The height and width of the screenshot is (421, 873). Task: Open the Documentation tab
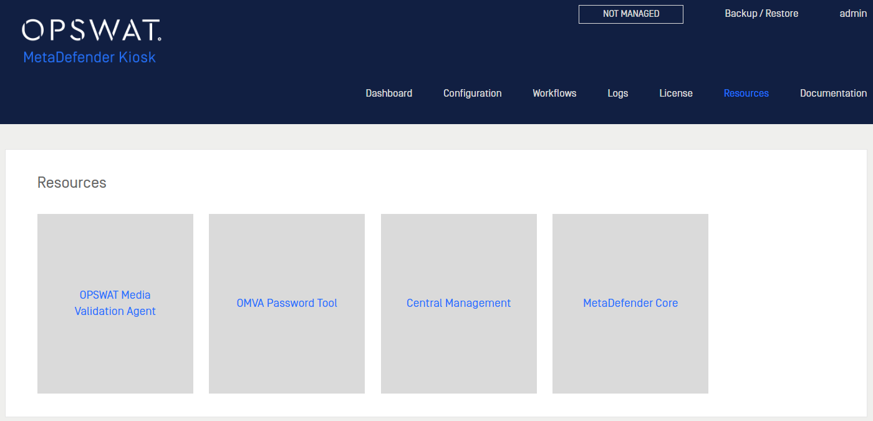(833, 94)
